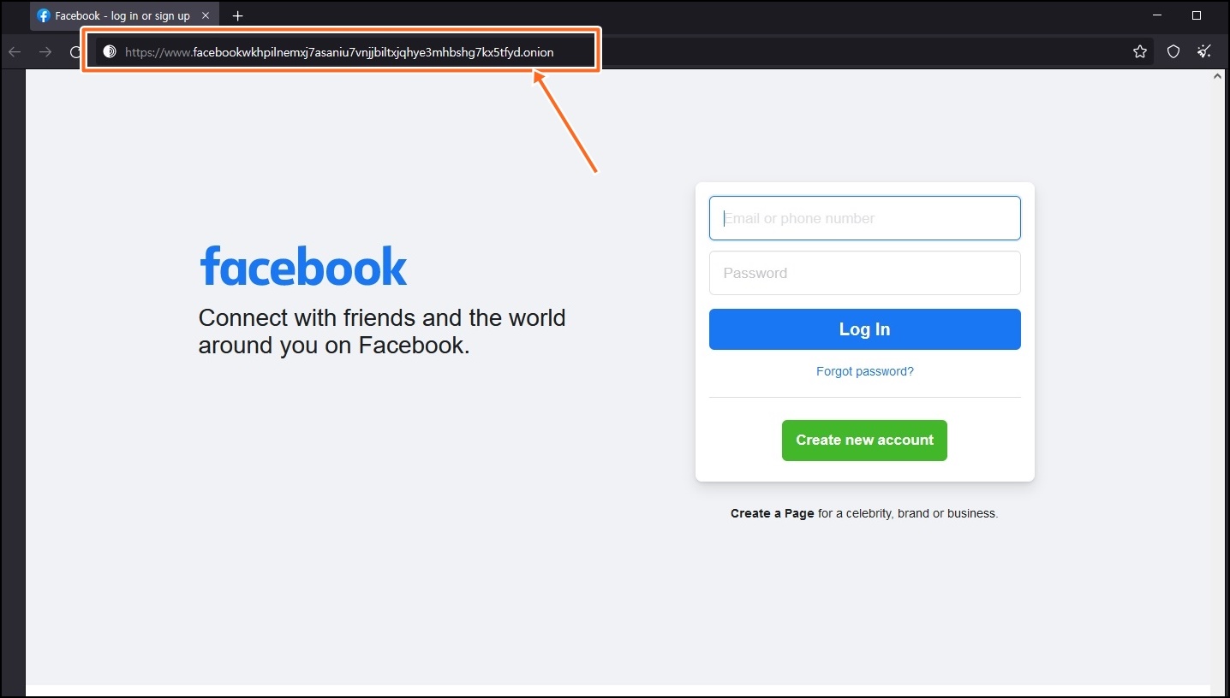The height and width of the screenshot is (698, 1230).
Task: Click the scrollbar up arrow
Action: pos(1218,77)
